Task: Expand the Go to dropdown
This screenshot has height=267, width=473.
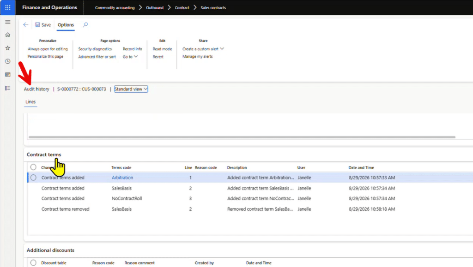Action: click(x=130, y=57)
